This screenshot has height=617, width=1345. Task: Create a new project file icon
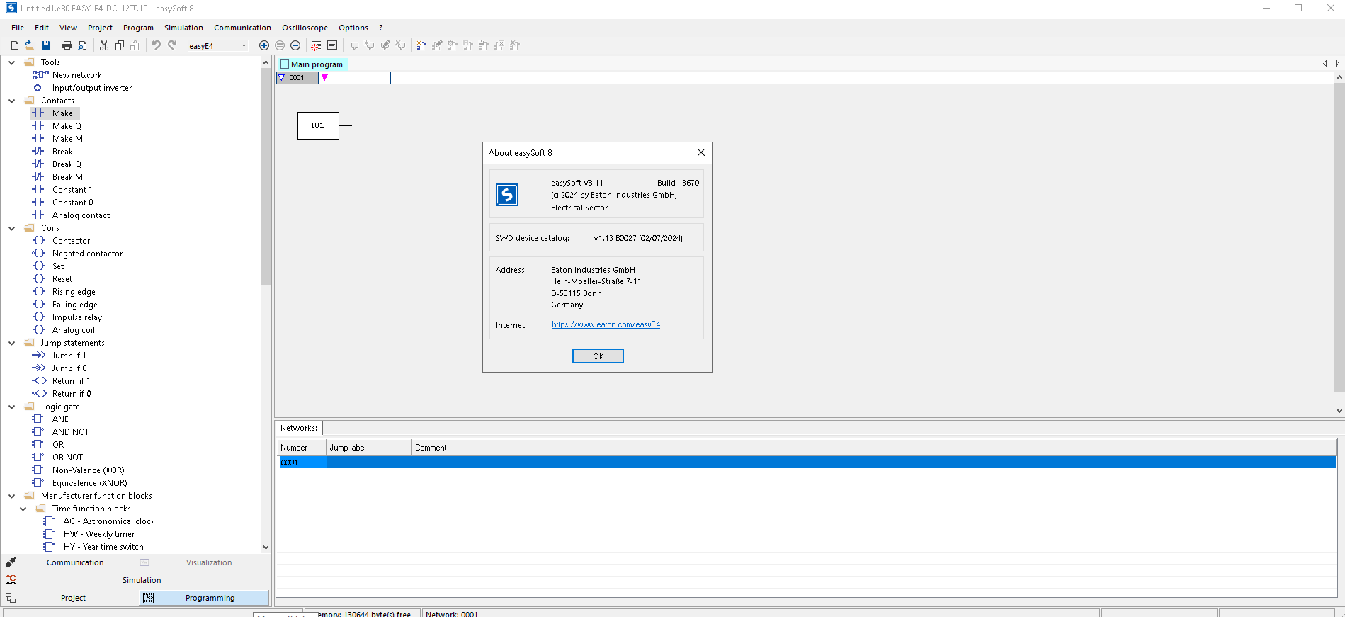tap(15, 45)
